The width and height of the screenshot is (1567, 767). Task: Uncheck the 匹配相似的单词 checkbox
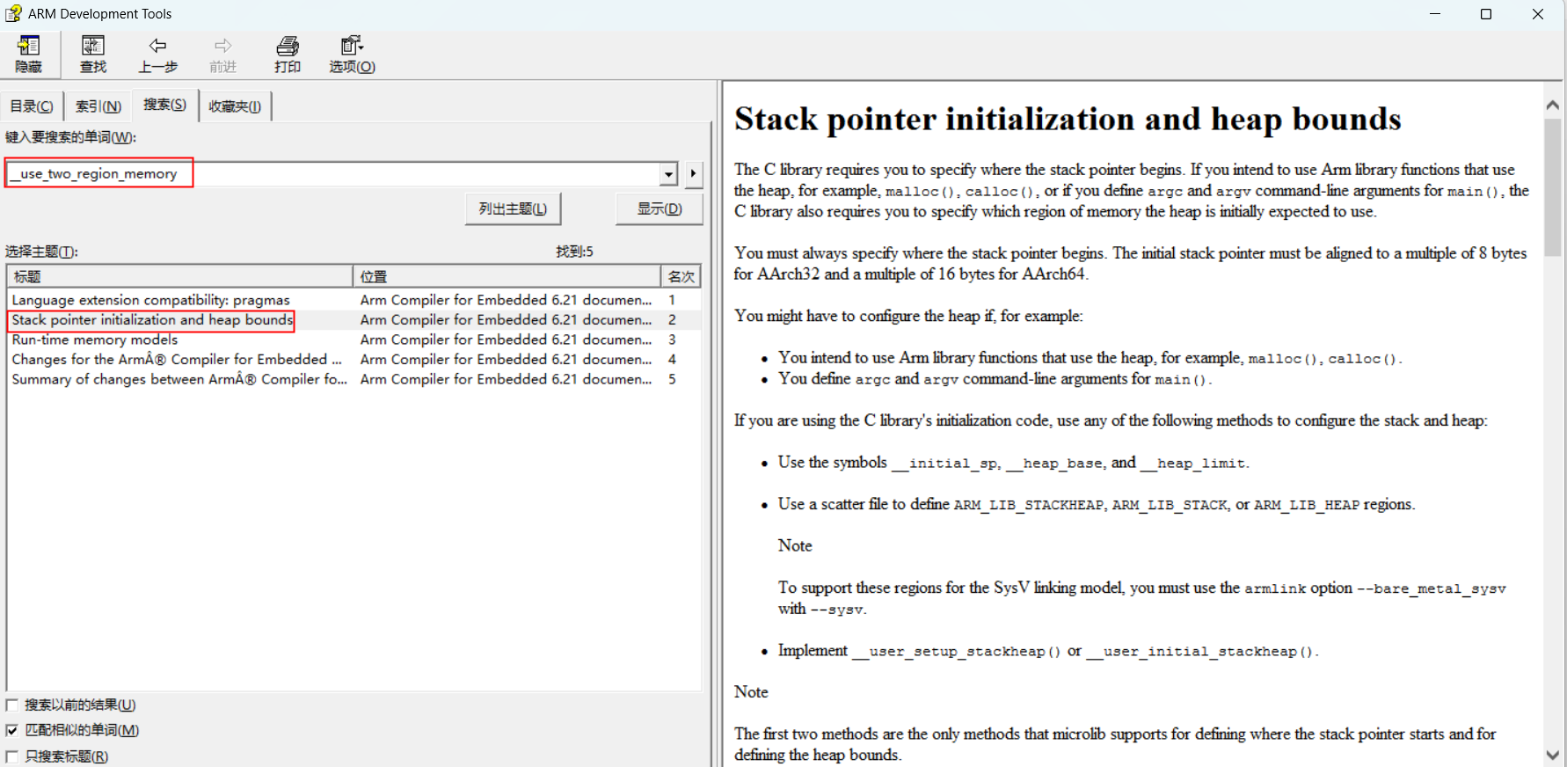click(x=12, y=731)
